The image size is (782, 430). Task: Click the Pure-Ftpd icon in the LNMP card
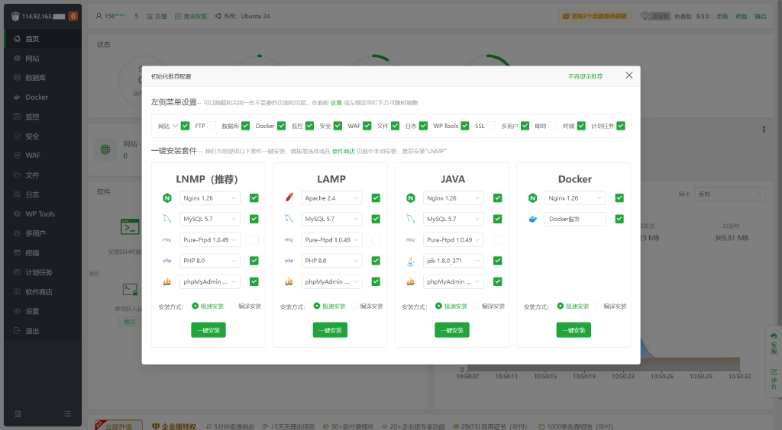166,240
